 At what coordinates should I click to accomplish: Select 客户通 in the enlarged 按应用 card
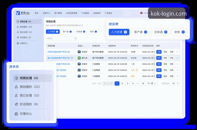click(140, 32)
